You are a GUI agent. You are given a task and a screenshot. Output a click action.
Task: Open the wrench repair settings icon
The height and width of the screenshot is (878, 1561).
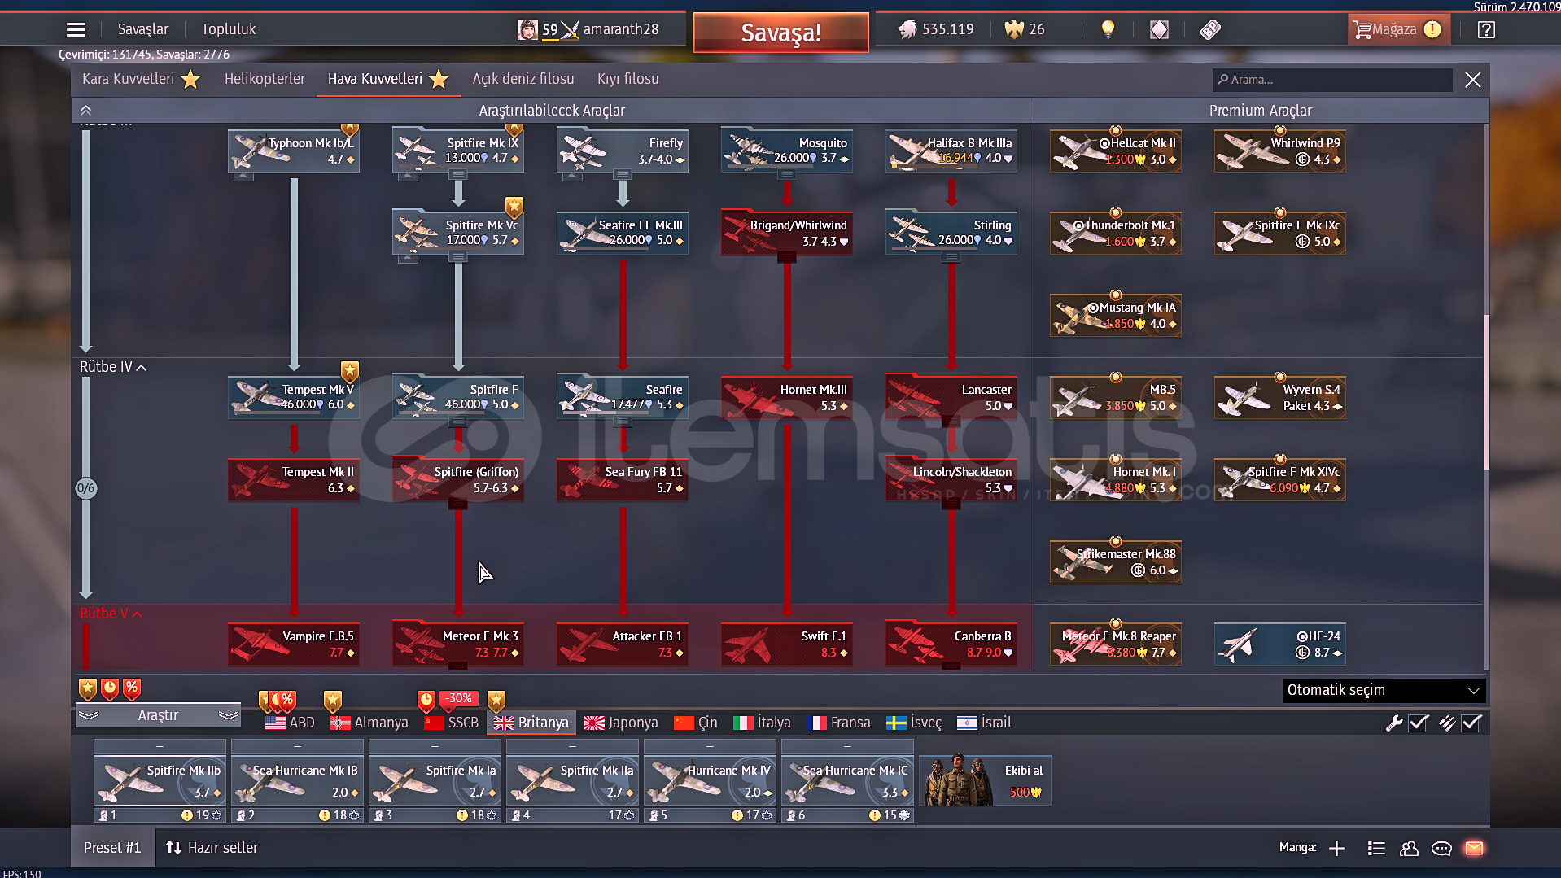1394,723
